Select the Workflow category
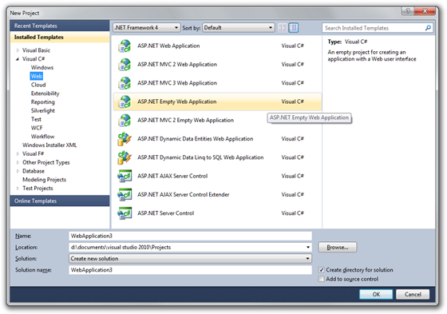 tap(42, 137)
